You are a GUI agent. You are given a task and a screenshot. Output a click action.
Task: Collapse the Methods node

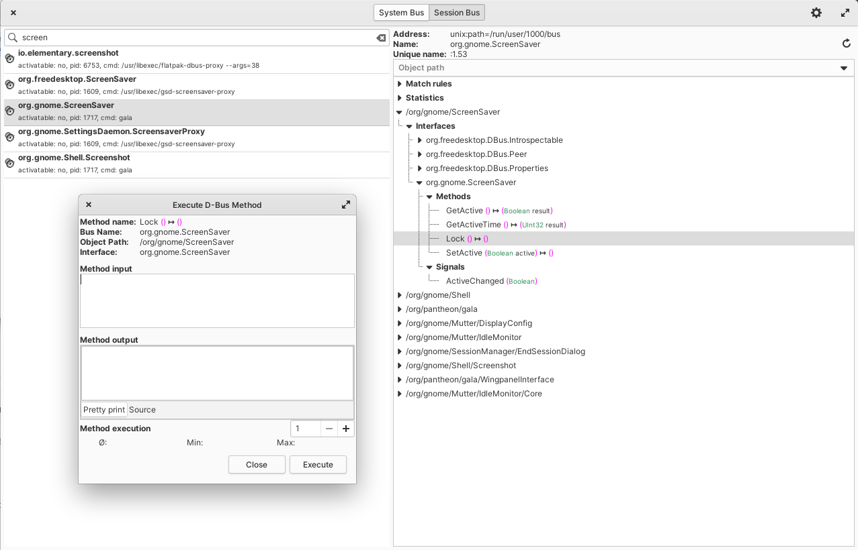pos(430,197)
